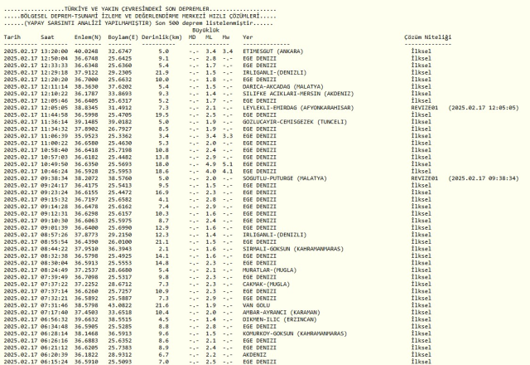The height and width of the screenshot is (365, 530).
Task: Click 'VAN GOLU' location
Action: coord(256,305)
